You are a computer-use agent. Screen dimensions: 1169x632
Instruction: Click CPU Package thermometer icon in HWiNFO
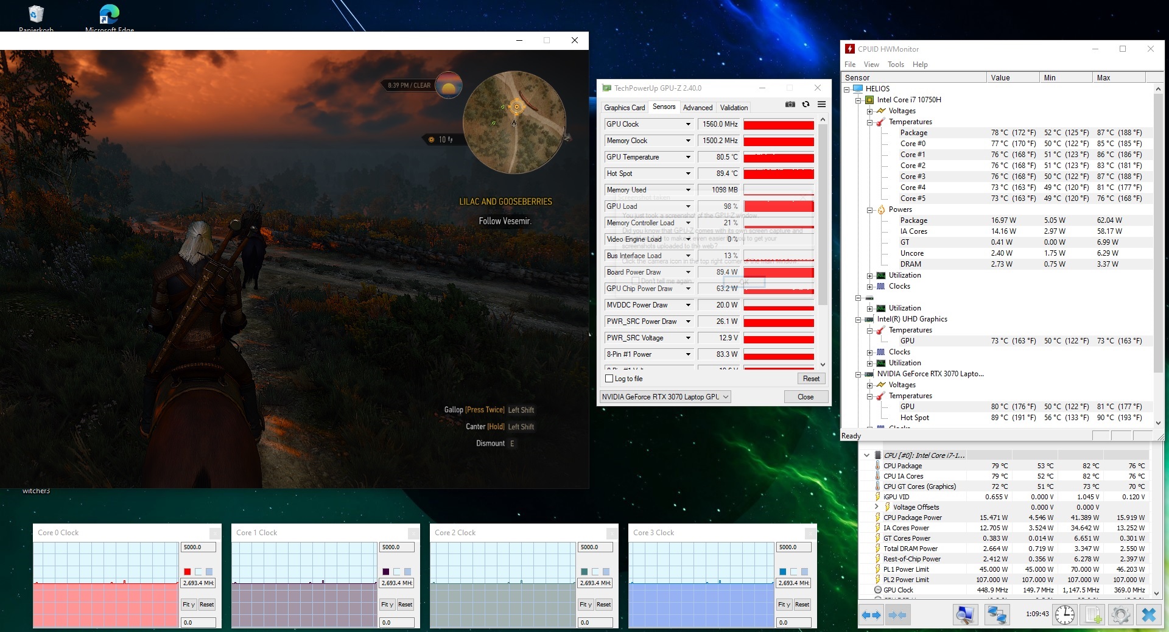point(877,466)
